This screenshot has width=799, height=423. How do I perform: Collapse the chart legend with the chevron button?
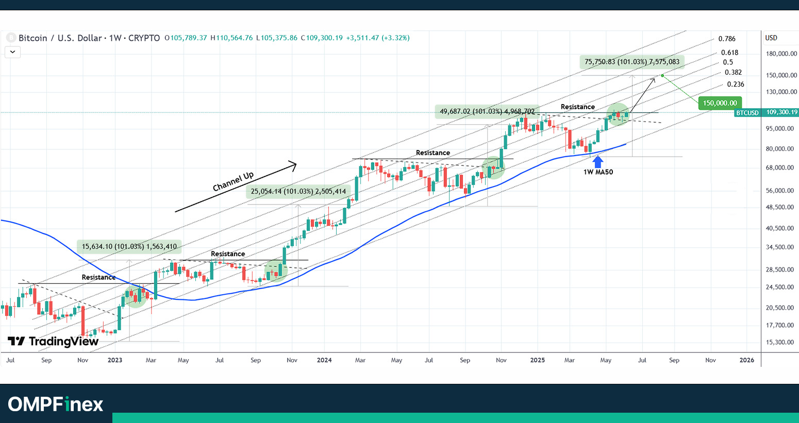[12, 52]
